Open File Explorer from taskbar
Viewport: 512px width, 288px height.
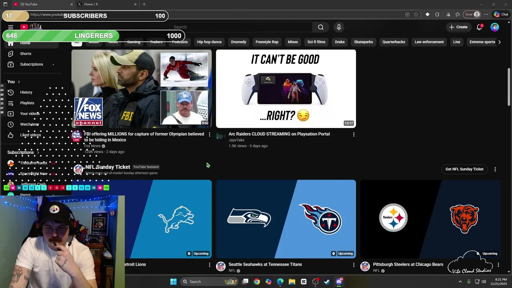point(292,282)
